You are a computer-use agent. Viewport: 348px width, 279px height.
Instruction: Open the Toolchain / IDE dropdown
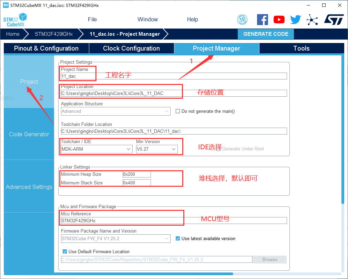96,149
